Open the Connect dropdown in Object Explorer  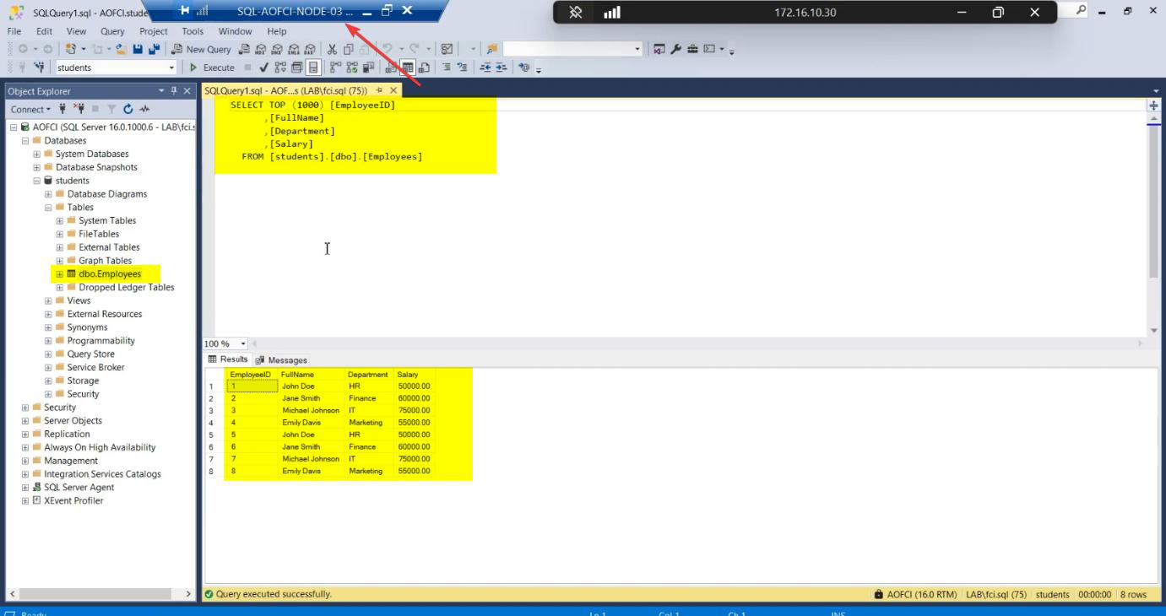tap(30, 109)
